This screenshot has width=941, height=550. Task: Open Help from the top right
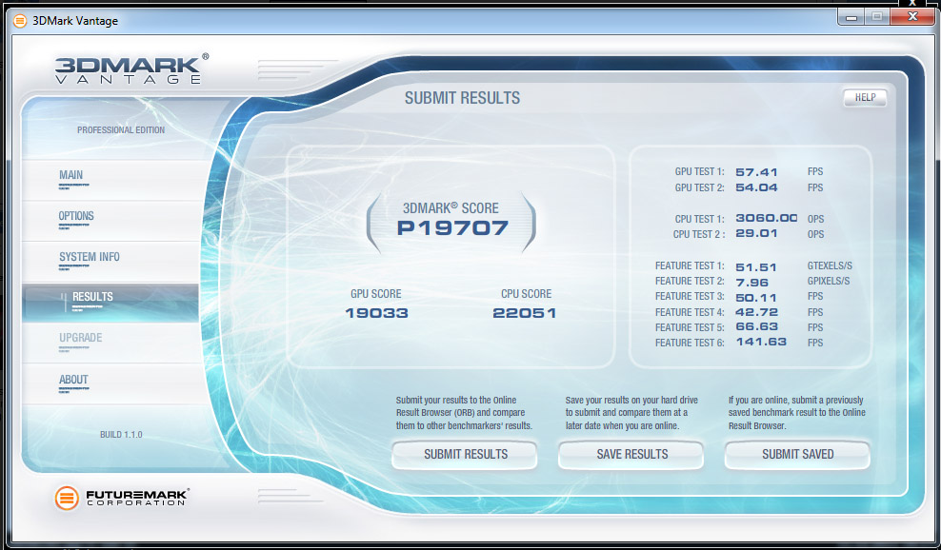tap(865, 97)
